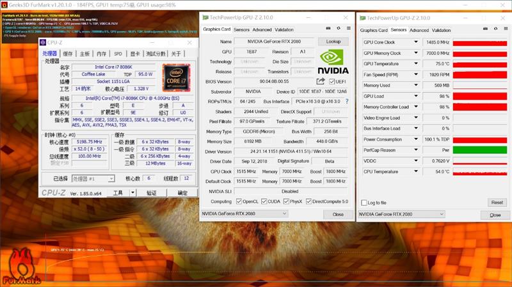This screenshot has width=512, height=287.
Task: Click the Bus Interface question mark icon
Action: click(x=344, y=101)
